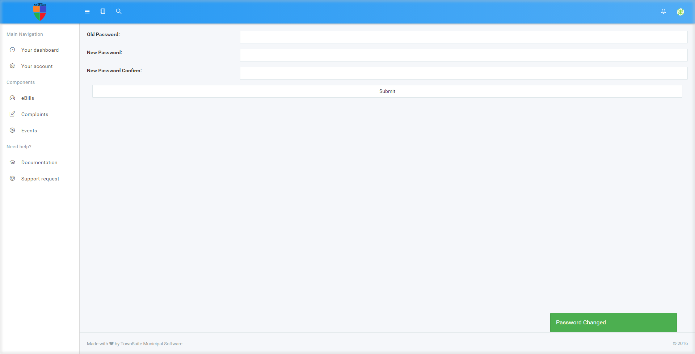This screenshot has height=354, width=695.
Task: Click the account gear icon
Action: tap(12, 66)
